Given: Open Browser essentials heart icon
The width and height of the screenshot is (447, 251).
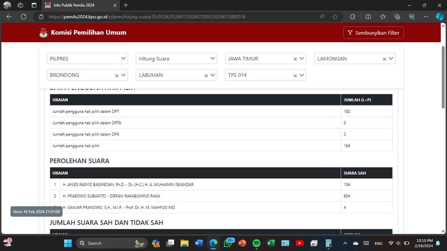Looking at the screenshot, I should [x=412, y=16].
